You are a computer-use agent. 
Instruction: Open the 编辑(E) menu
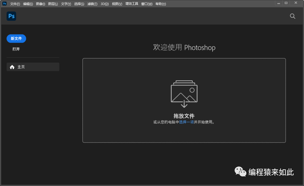(28, 4)
